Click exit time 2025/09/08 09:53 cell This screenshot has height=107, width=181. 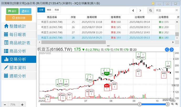[x=140, y=27]
